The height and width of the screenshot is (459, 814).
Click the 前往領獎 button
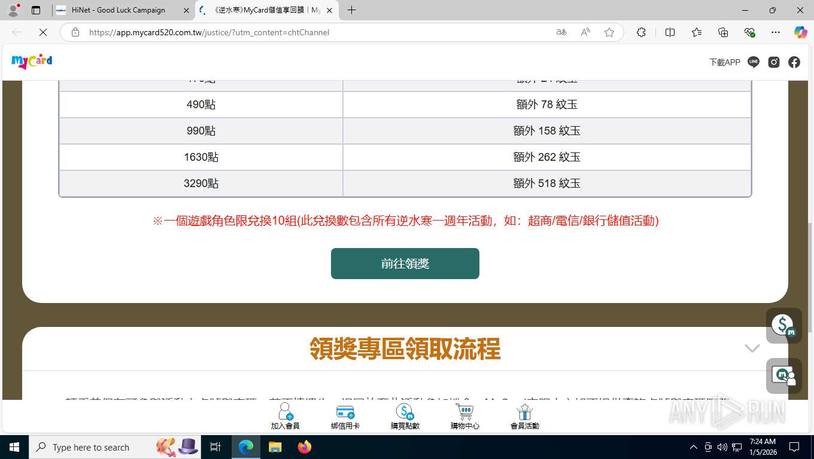[x=405, y=264]
